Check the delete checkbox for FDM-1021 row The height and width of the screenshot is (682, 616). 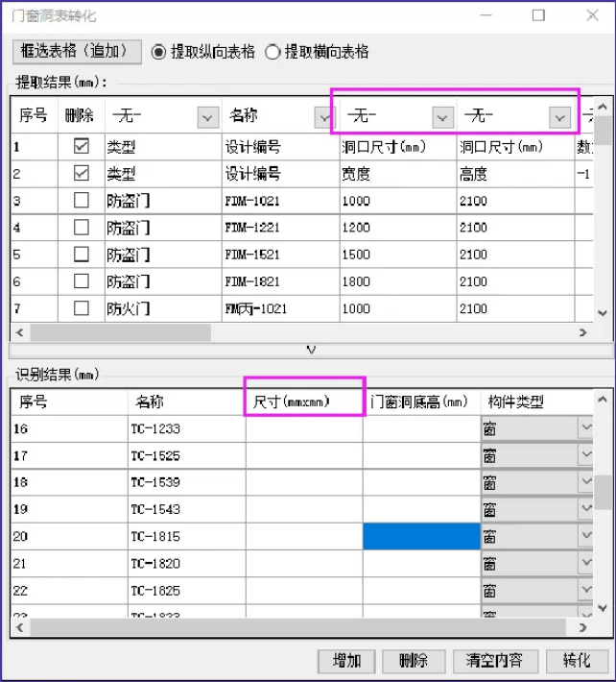click(x=82, y=201)
